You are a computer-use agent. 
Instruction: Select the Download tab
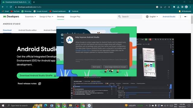coord(7,30)
